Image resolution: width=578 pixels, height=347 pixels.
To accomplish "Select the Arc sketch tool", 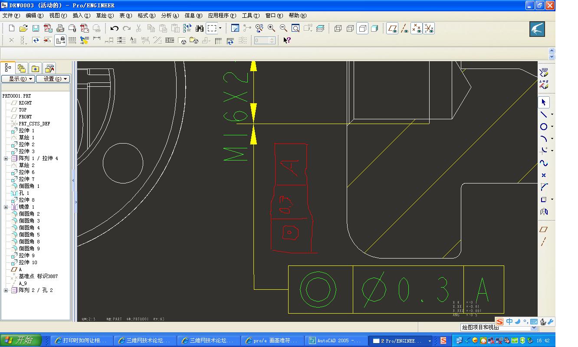I will [x=543, y=139].
